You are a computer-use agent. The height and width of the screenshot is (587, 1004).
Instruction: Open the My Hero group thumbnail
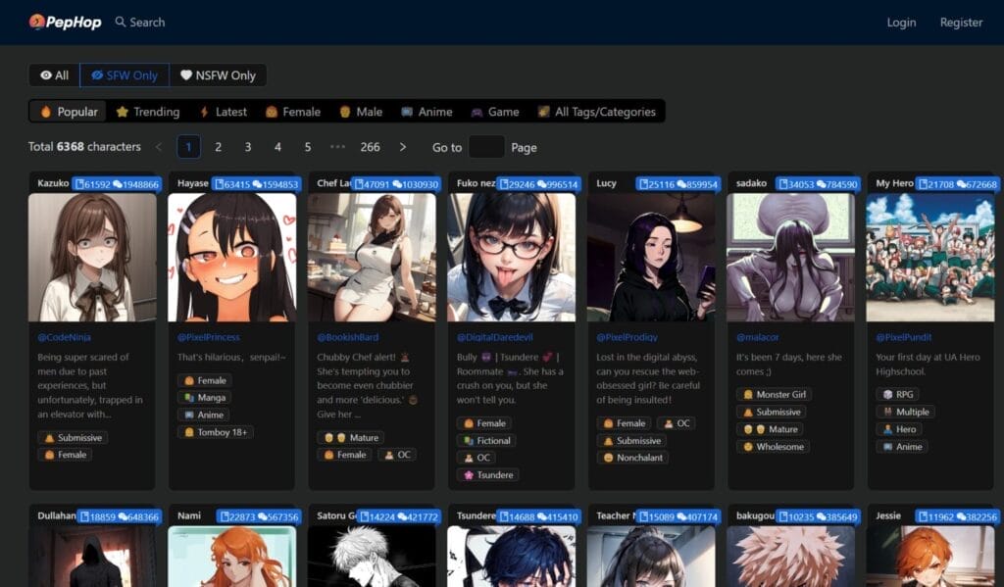[x=930, y=258]
